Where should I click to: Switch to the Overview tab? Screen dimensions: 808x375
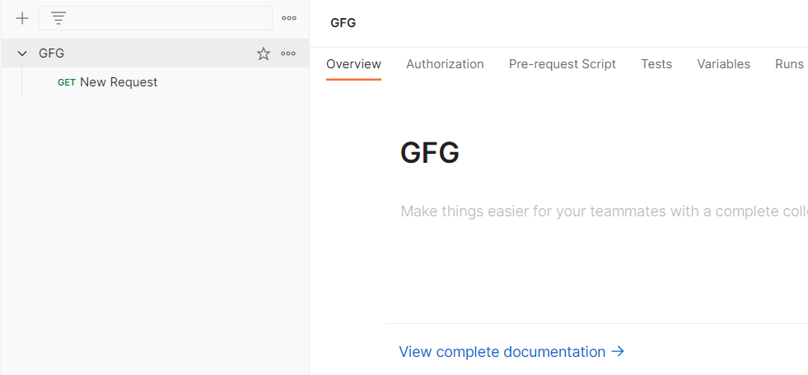(x=353, y=64)
